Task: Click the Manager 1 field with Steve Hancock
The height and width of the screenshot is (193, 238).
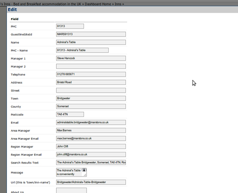Action: [91, 58]
